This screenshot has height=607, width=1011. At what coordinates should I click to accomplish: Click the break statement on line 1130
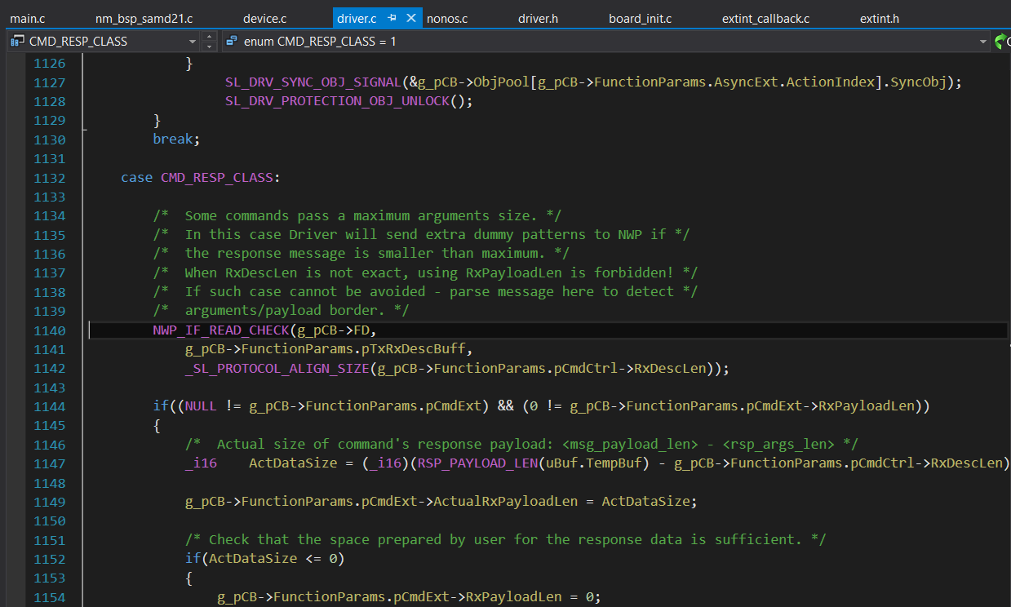point(174,139)
